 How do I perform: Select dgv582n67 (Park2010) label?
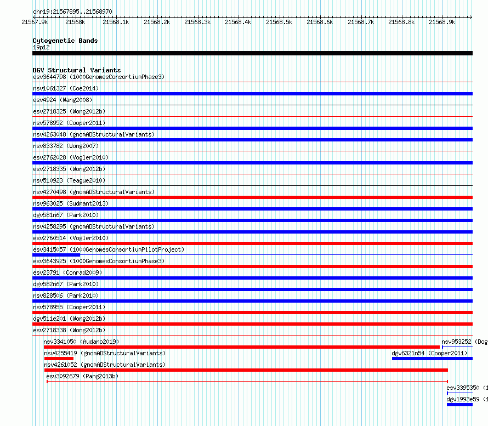click(x=66, y=284)
